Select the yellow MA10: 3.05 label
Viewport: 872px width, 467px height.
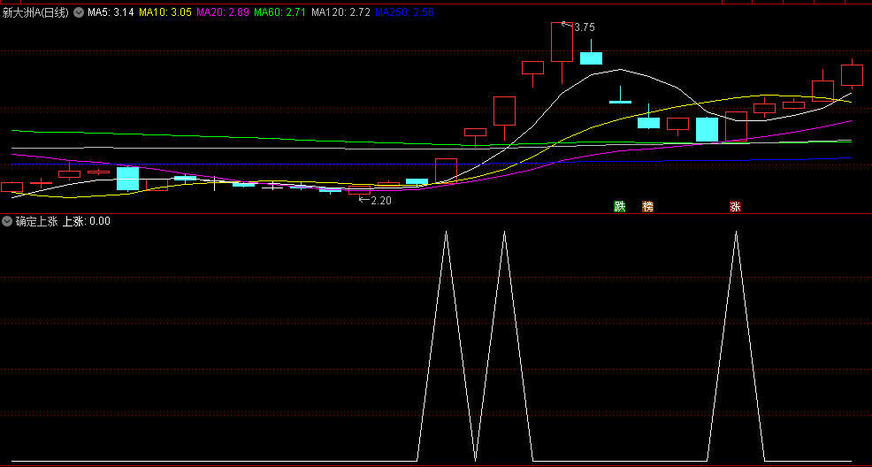(x=165, y=12)
